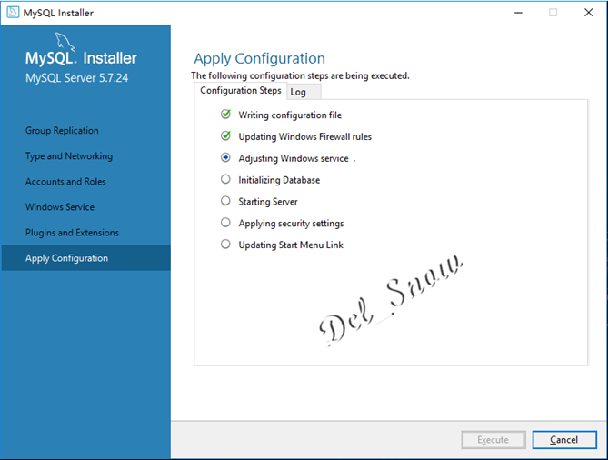Click the Execute button
This screenshot has height=460, width=608.
tap(493, 440)
